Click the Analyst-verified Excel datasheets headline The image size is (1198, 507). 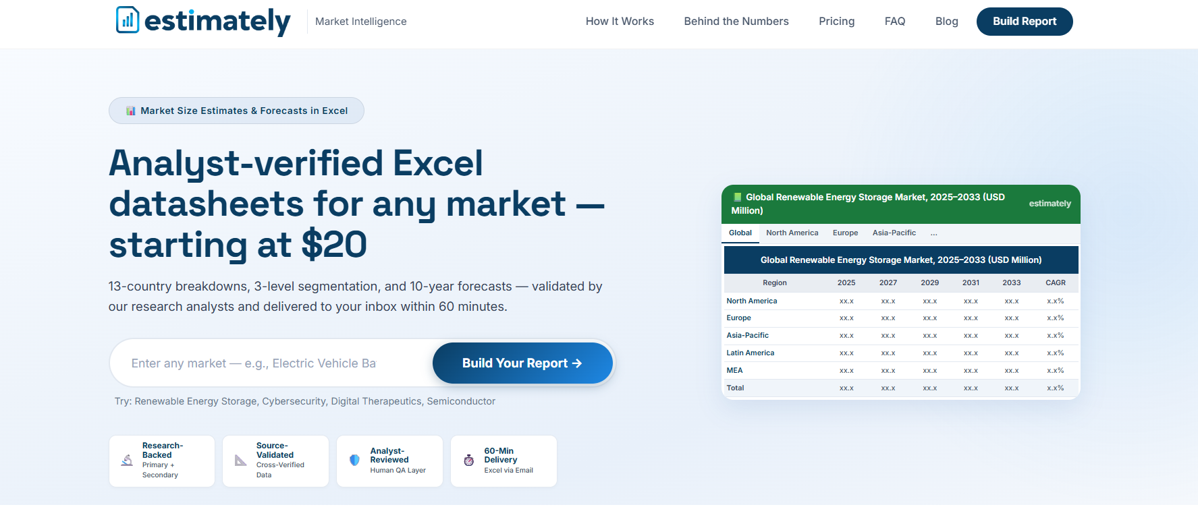click(x=356, y=204)
